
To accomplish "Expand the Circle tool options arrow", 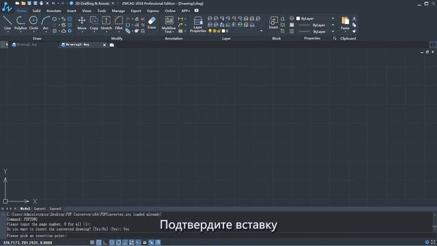I will [x=33, y=32].
